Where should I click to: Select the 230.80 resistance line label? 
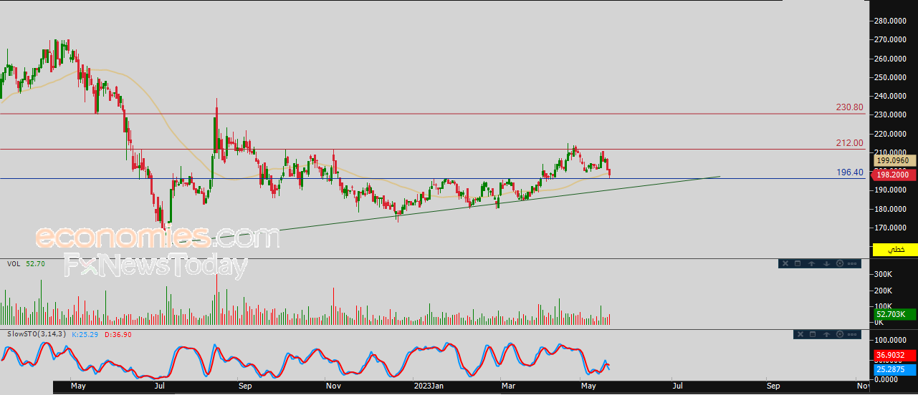coord(849,107)
